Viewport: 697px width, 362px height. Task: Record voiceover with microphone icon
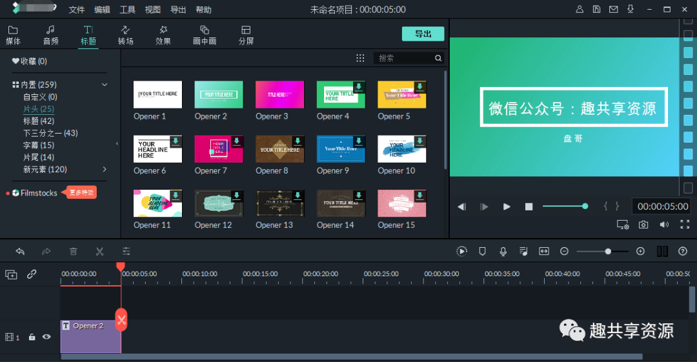click(503, 251)
